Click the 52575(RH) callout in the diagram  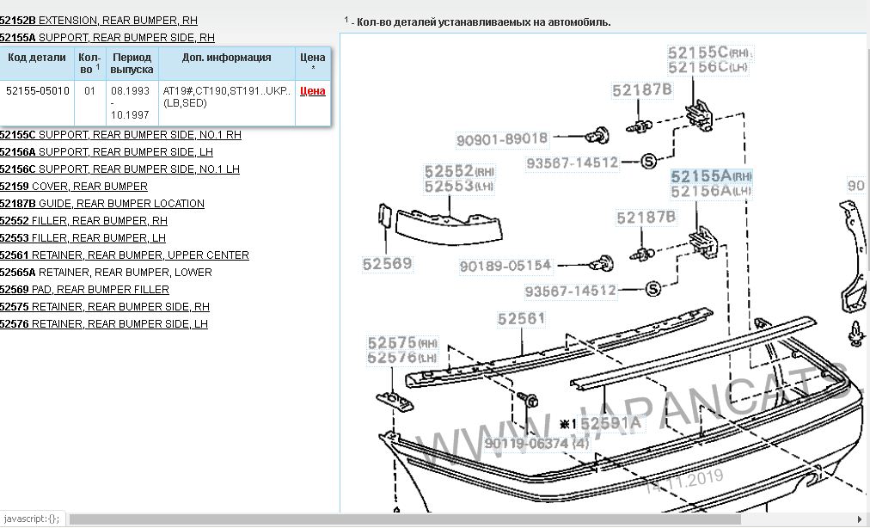tap(402, 342)
